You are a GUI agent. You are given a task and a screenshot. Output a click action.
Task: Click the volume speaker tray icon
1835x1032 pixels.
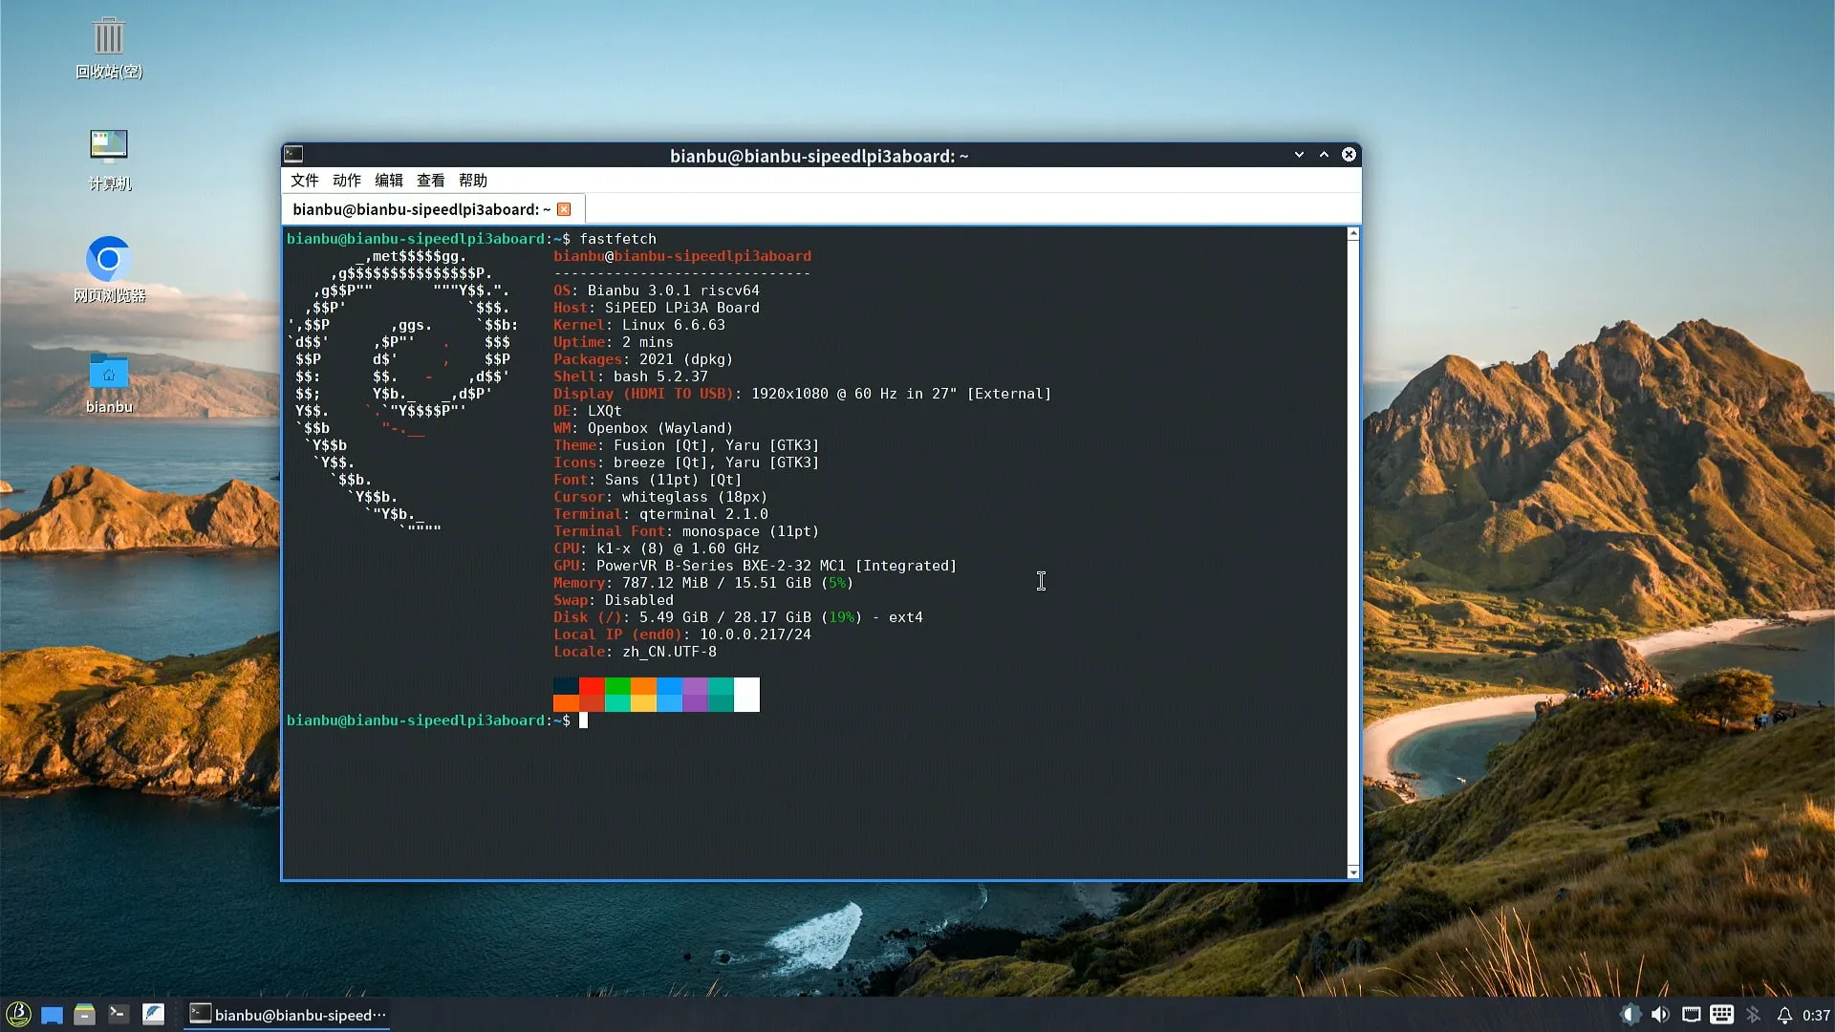(1660, 1015)
